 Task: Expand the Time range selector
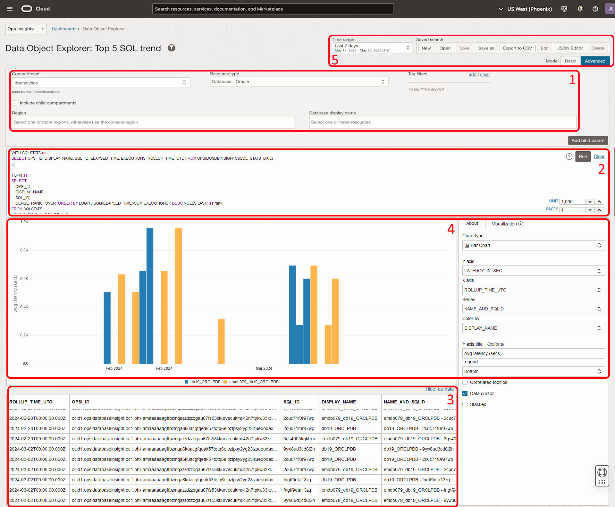point(372,47)
